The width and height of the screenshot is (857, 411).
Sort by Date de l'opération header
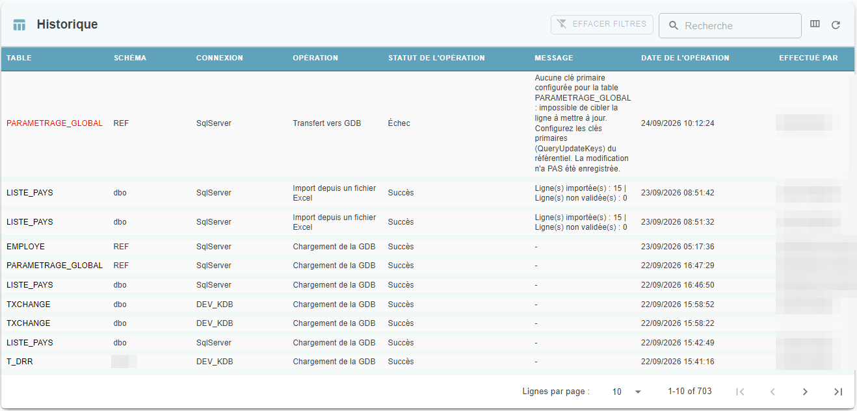[x=685, y=58]
